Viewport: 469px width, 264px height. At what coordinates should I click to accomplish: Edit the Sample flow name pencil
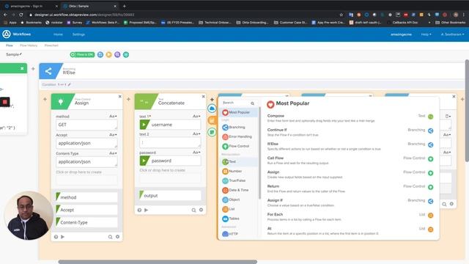click(x=21, y=54)
